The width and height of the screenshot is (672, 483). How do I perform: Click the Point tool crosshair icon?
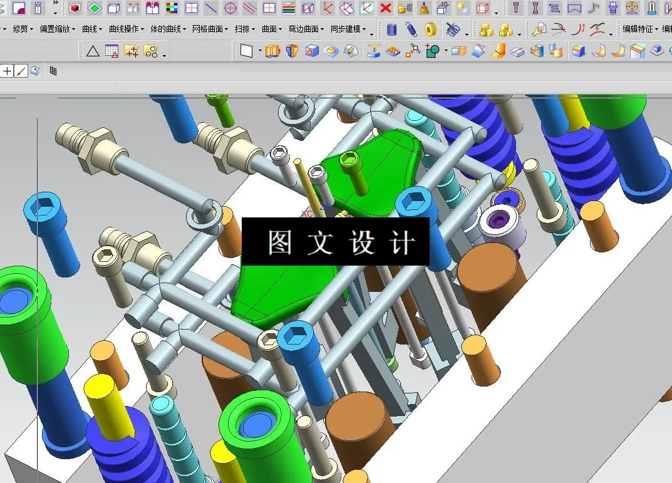(230, 9)
